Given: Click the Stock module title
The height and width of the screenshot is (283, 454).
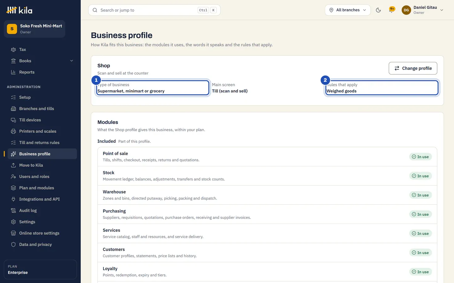Looking at the screenshot, I should click(x=108, y=173).
